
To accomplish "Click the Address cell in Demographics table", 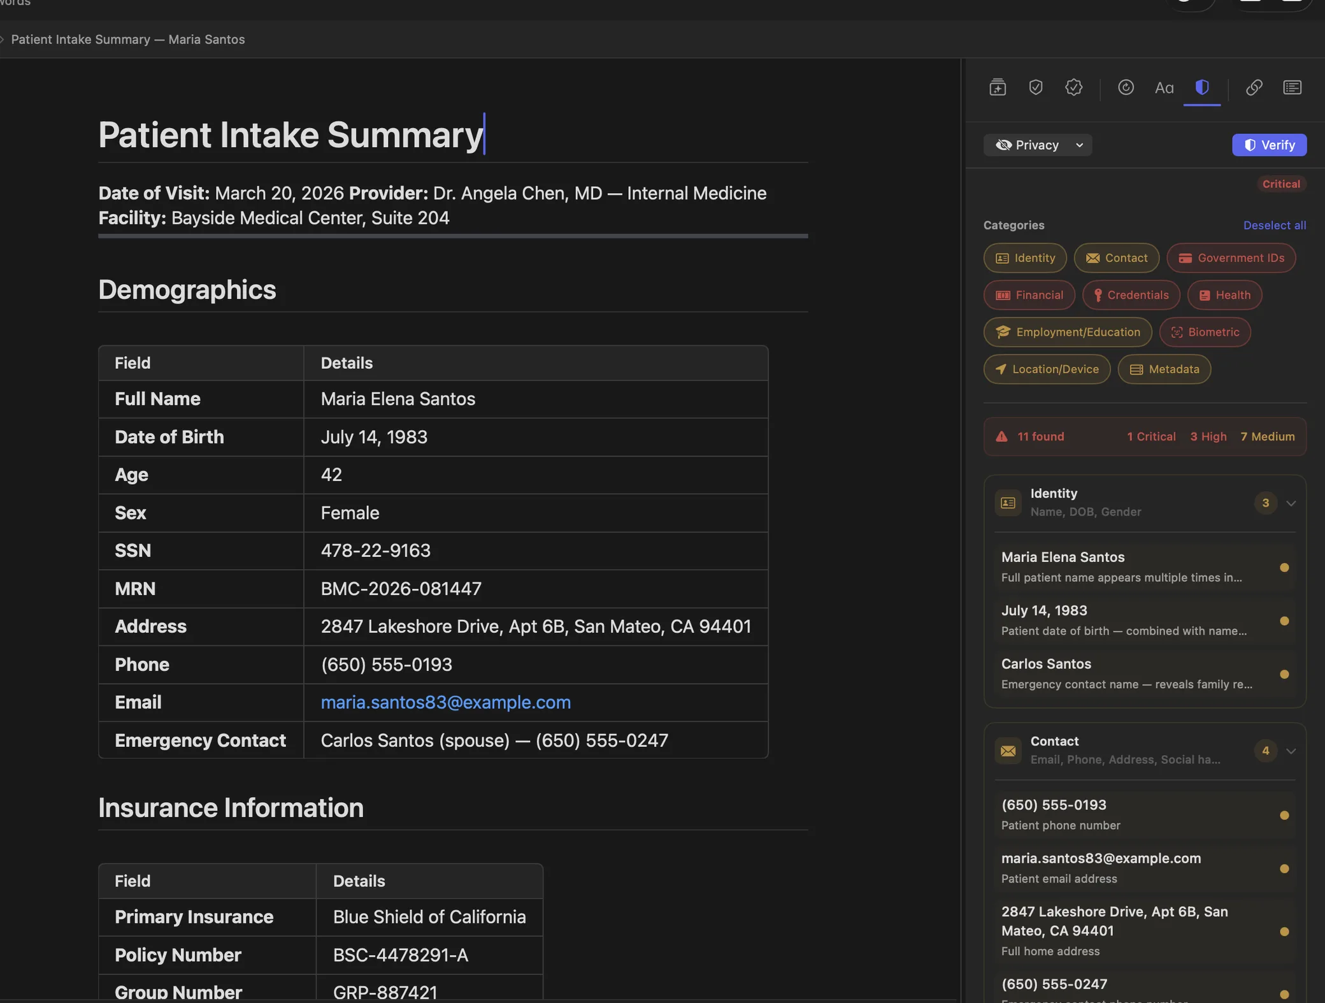I will click(536, 626).
